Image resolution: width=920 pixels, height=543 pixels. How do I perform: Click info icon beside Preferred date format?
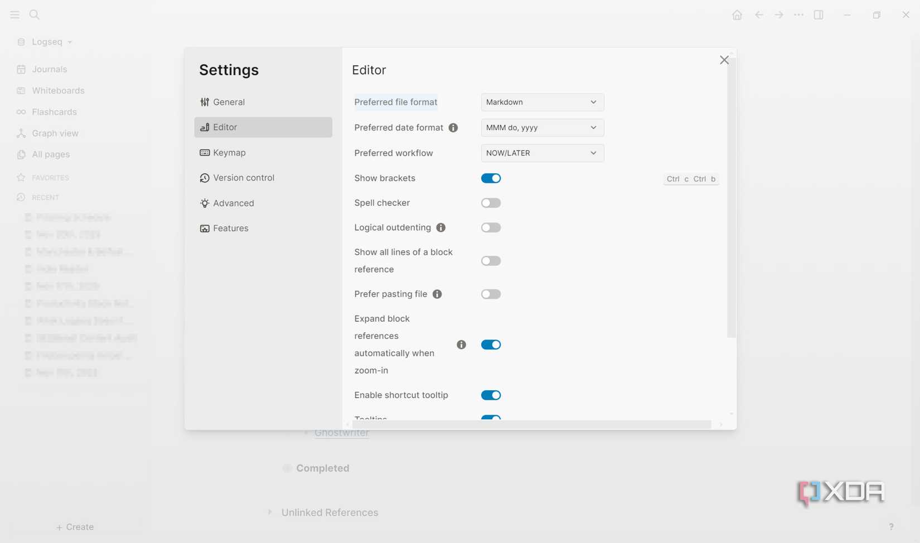click(453, 128)
